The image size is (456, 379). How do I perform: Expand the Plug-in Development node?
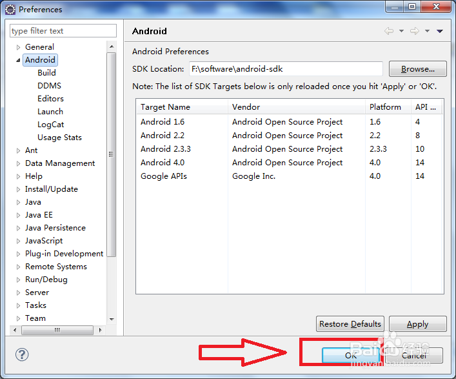[18, 254]
